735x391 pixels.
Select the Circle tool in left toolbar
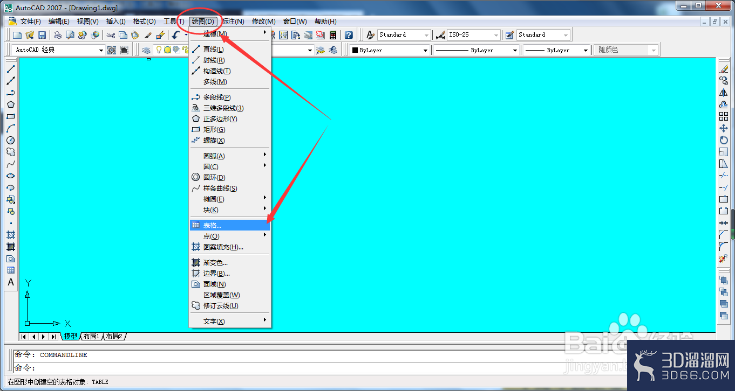pos(11,140)
